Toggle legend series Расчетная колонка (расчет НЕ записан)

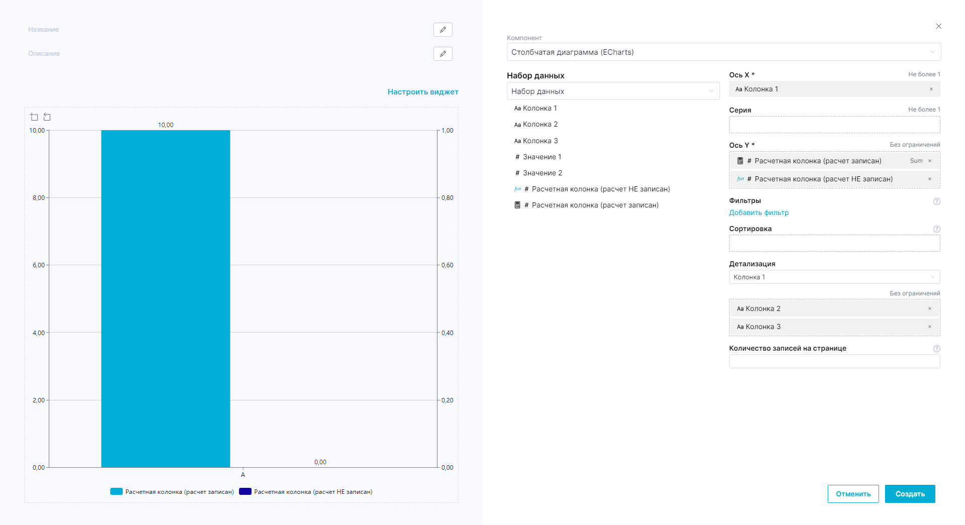click(x=306, y=492)
